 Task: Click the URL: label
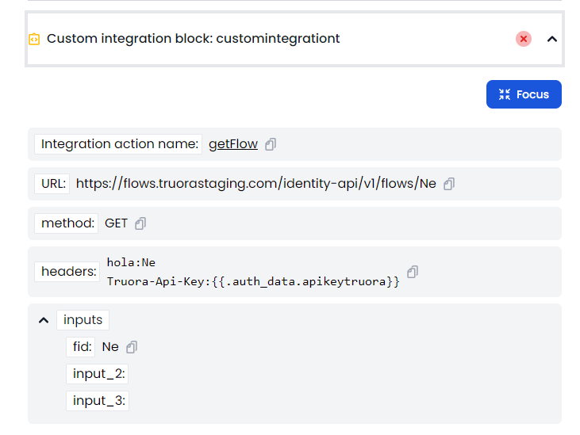[52, 184]
